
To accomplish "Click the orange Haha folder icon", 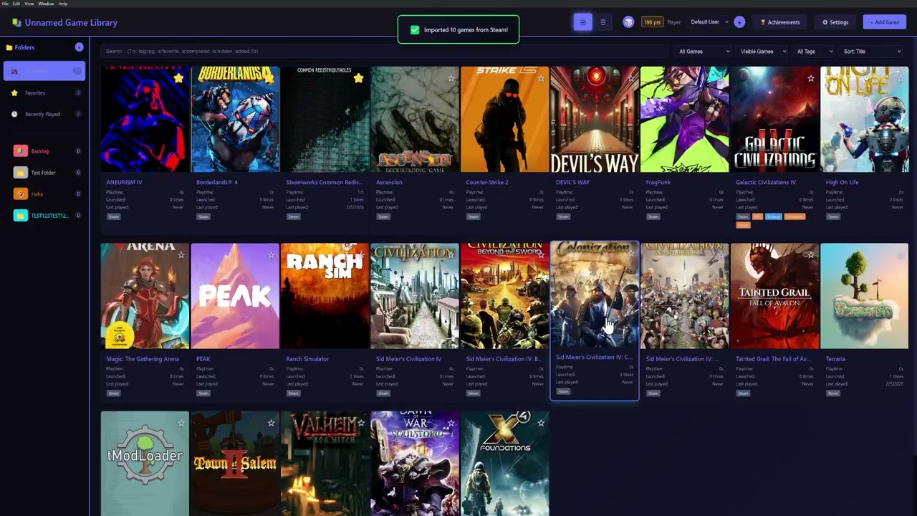I will pos(21,194).
